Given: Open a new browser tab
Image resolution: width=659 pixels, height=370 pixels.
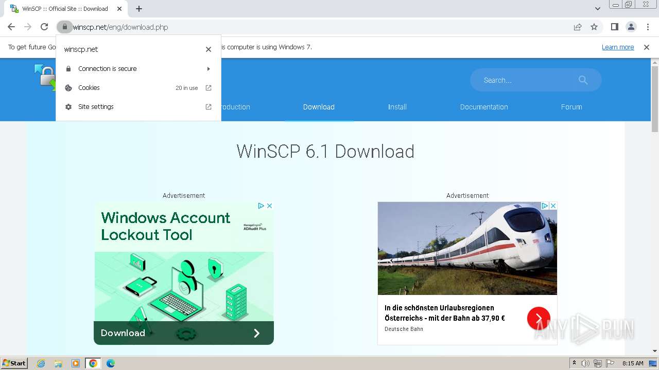Looking at the screenshot, I should pos(139,9).
